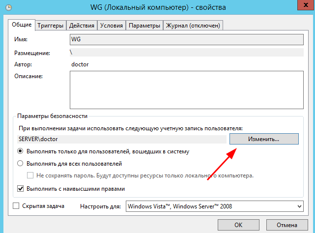This screenshot has width=315, height=233.
Task: Click the author name doctor
Action: pyautogui.click(x=80, y=64)
